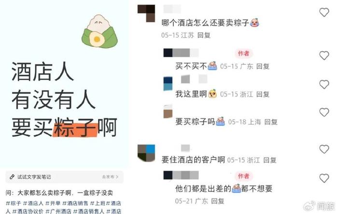Tap 去发布 arrow to publish a note

pyautogui.click(x=110, y=177)
